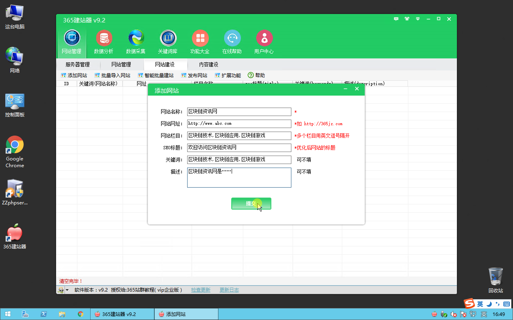The height and width of the screenshot is (320, 513).
Task: Click into the 网站栏目 input field
Action: point(239,136)
